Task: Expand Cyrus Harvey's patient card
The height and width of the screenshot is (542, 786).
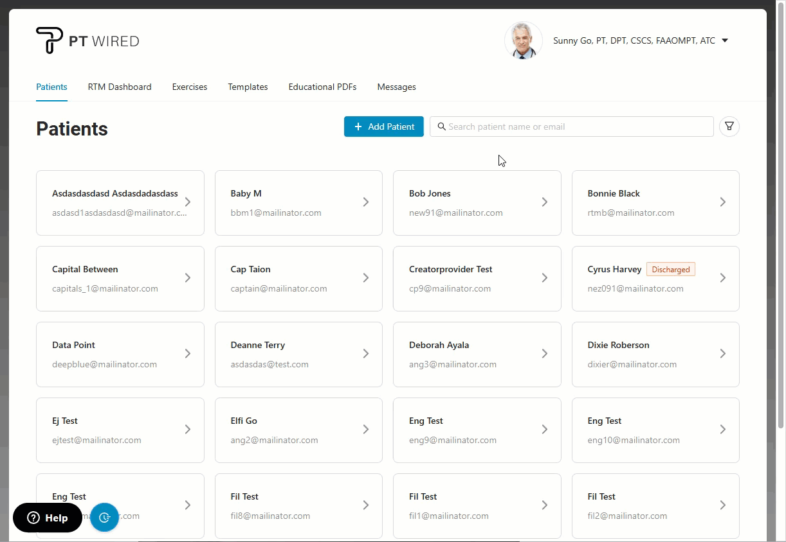Action: (723, 278)
